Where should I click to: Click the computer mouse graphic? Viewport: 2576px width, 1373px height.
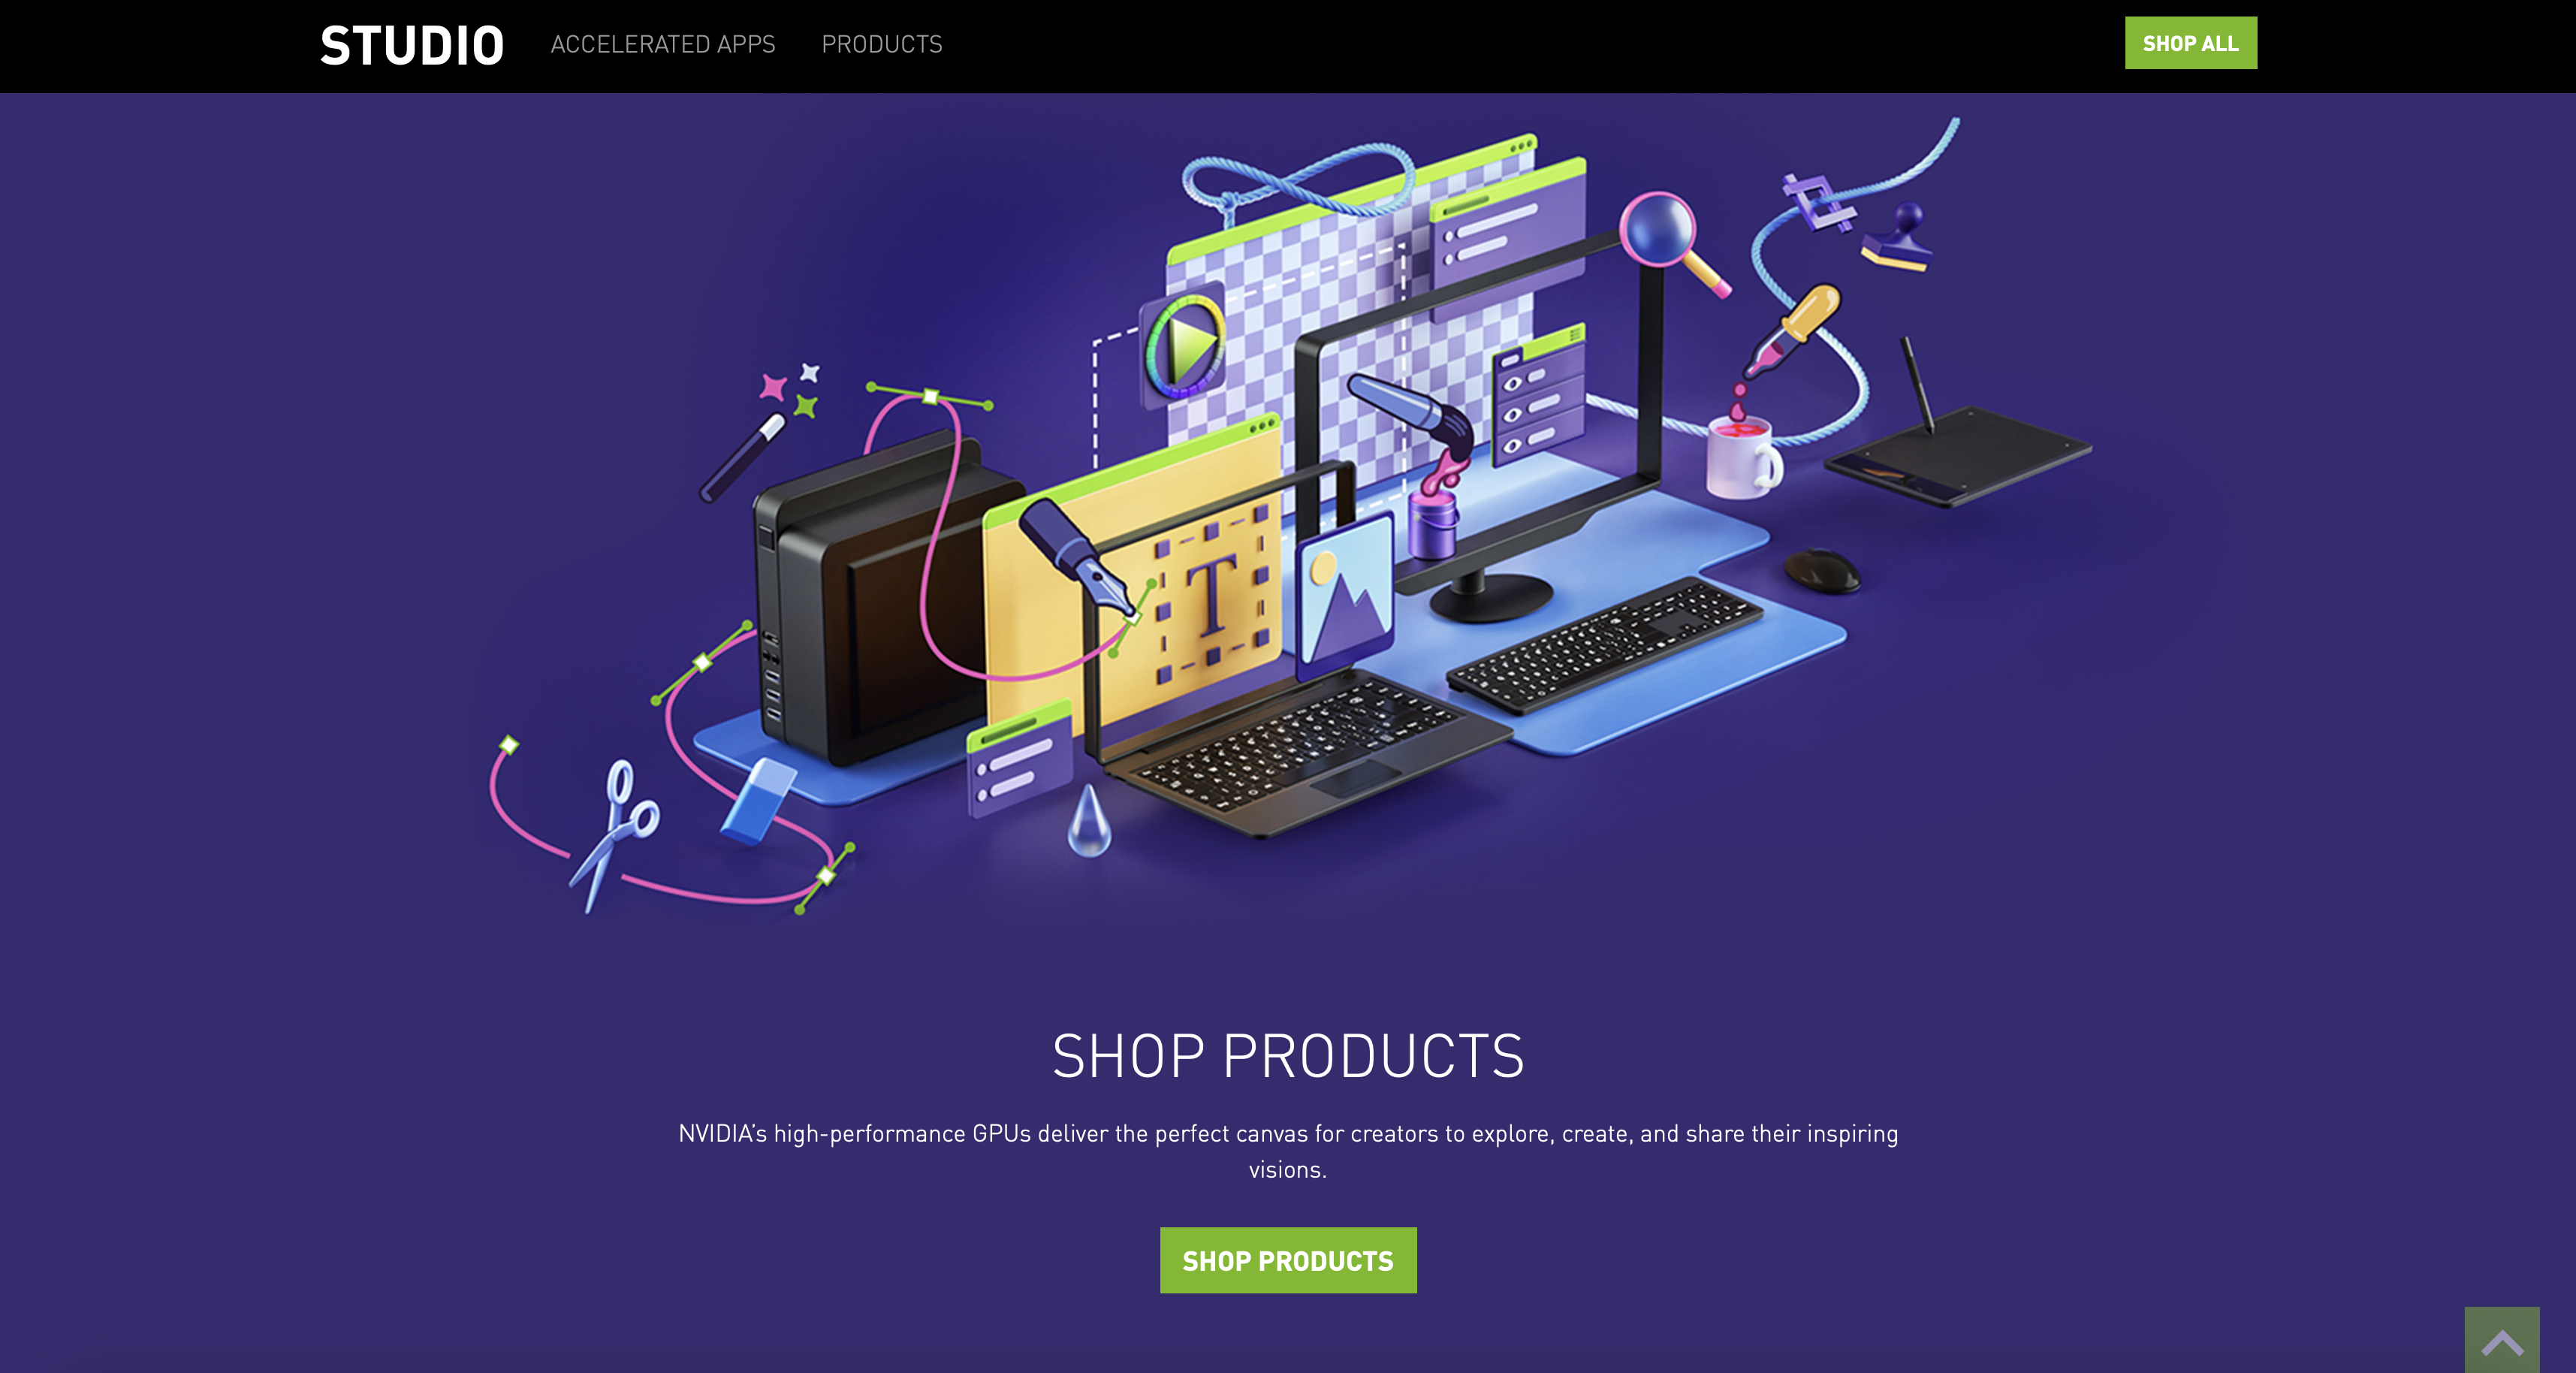click(x=1822, y=571)
